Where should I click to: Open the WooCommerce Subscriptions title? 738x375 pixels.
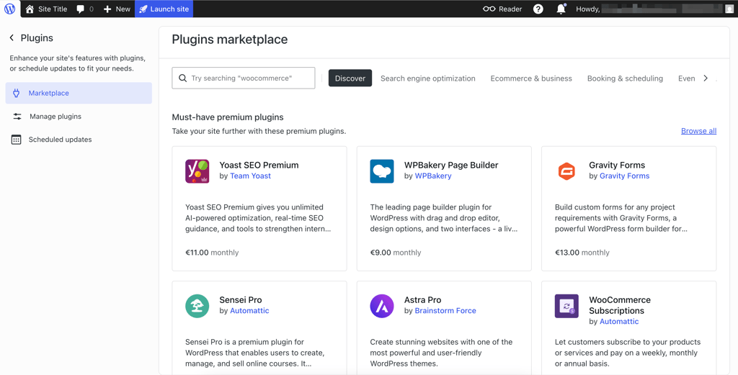tap(620, 305)
